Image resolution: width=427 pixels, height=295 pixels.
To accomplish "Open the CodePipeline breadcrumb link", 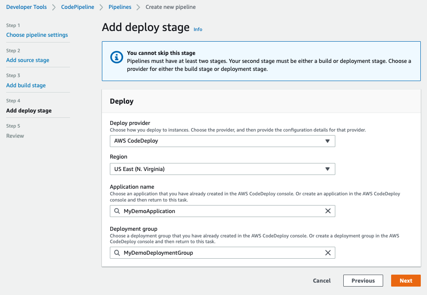I will (x=78, y=7).
